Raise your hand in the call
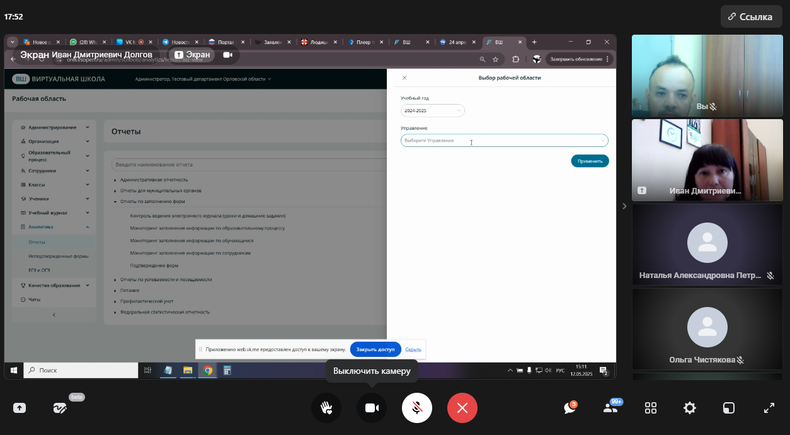This screenshot has height=435, width=790. point(326,408)
